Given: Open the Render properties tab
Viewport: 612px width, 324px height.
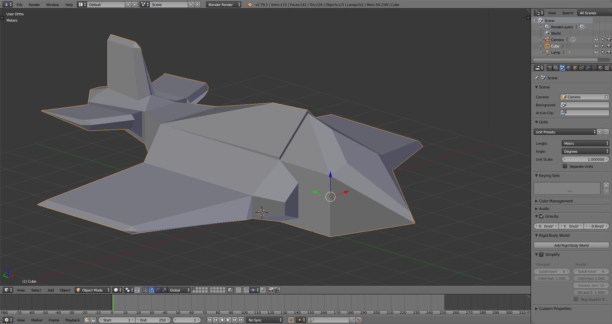Looking at the screenshot, I should coord(550,68).
